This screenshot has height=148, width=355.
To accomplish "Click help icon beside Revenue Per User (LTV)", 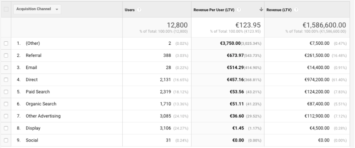I will [x=239, y=10].
